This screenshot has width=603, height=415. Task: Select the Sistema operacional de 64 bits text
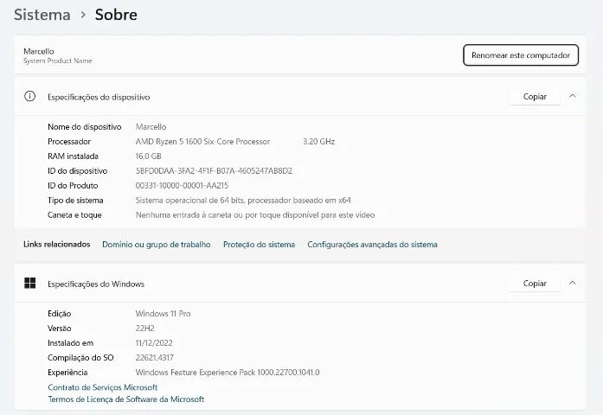click(x=243, y=201)
